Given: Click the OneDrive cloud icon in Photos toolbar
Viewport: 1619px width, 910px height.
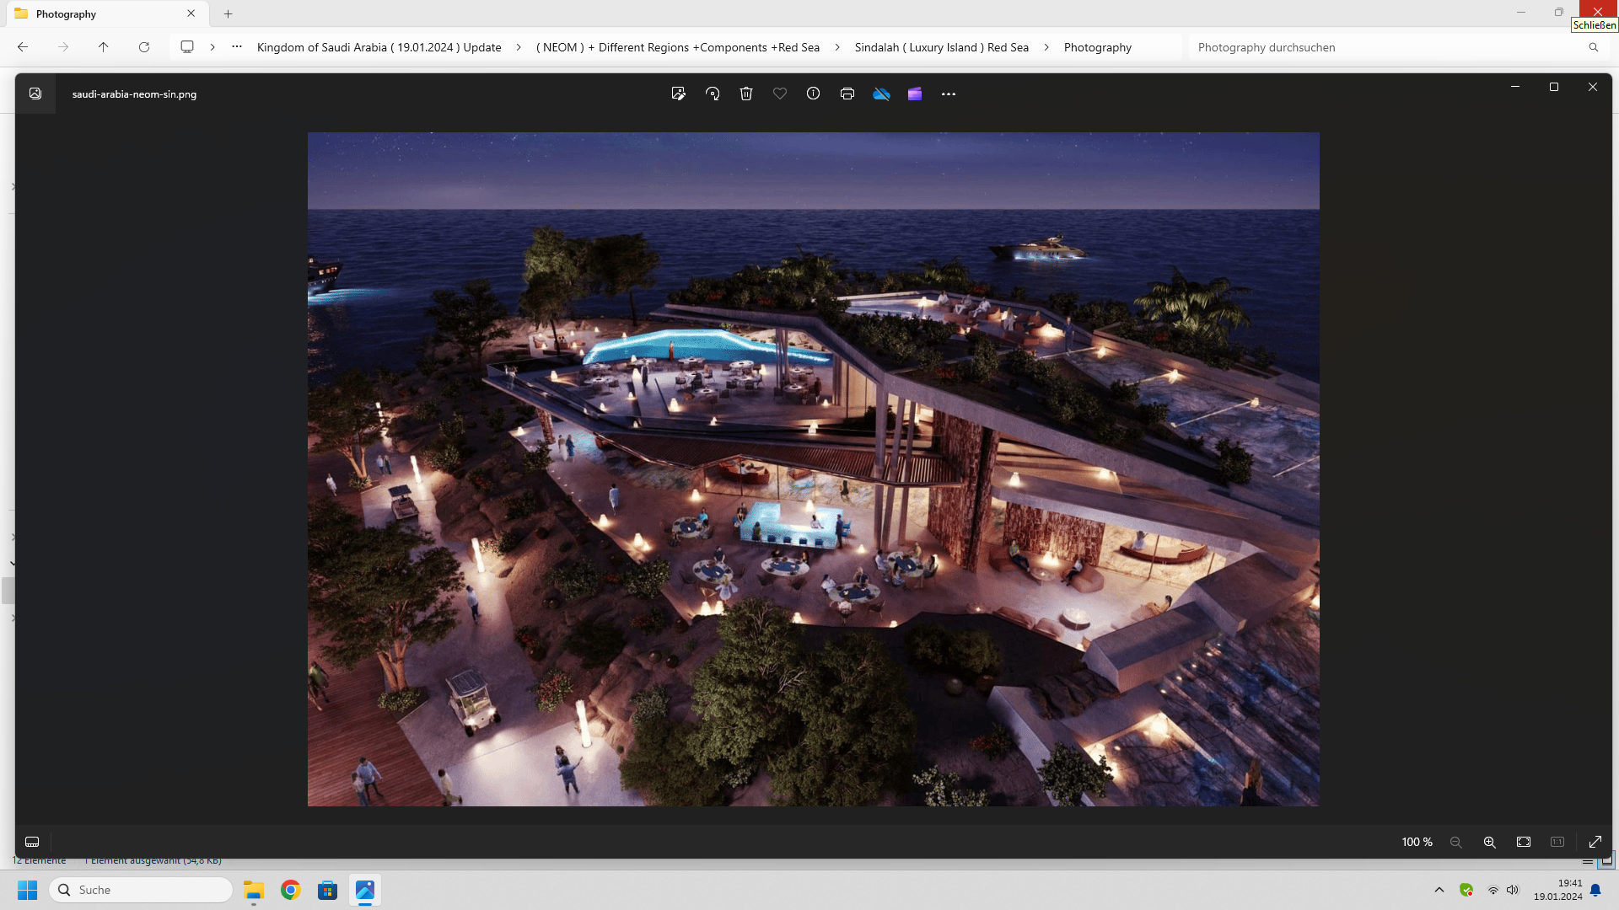Looking at the screenshot, I should coord(881,94).
